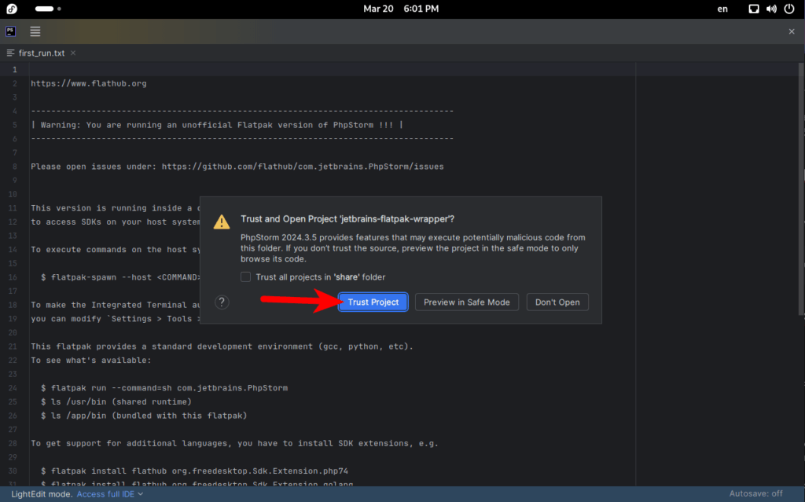Click the github issues URL text

click(x=303, y=167)
